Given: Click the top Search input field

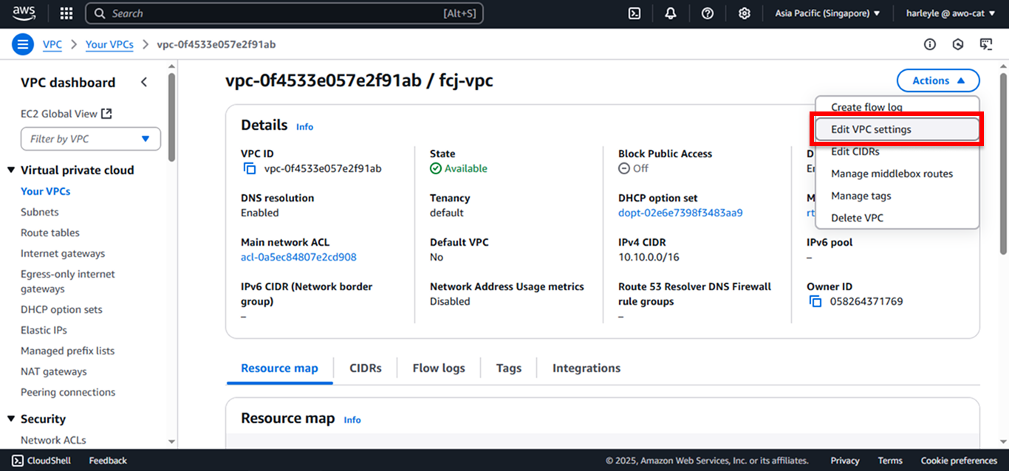Looking at the screenshot, I should [x=284, y=13].
